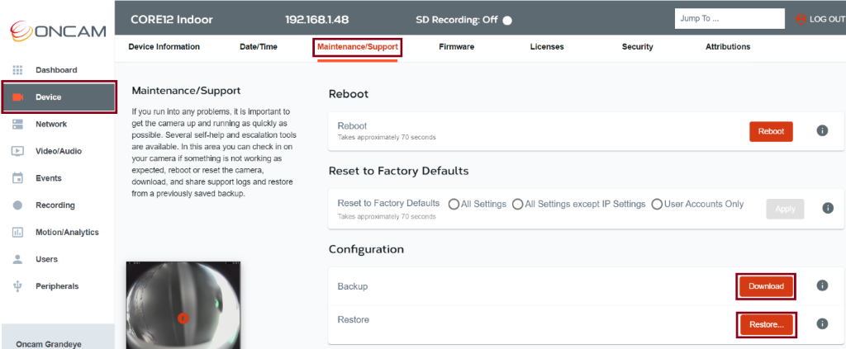Viewport: 846px width, 349px height.
Task: Open Dashboard in the sidebar
Action: coord(58,70)
